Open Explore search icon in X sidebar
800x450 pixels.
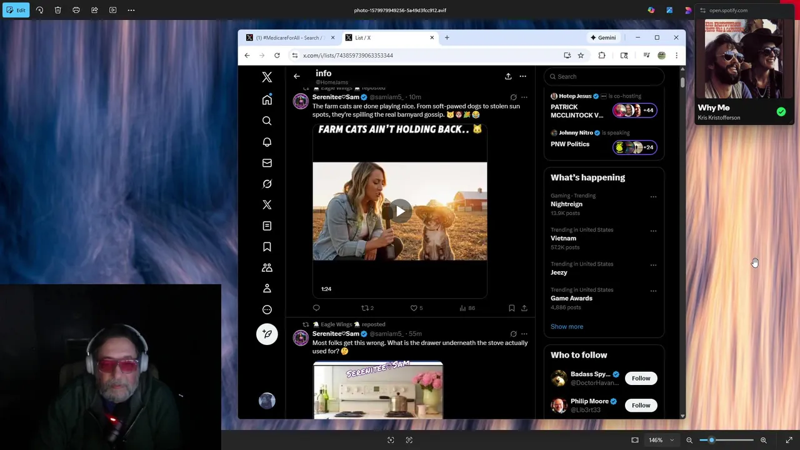tap(267, 121)
